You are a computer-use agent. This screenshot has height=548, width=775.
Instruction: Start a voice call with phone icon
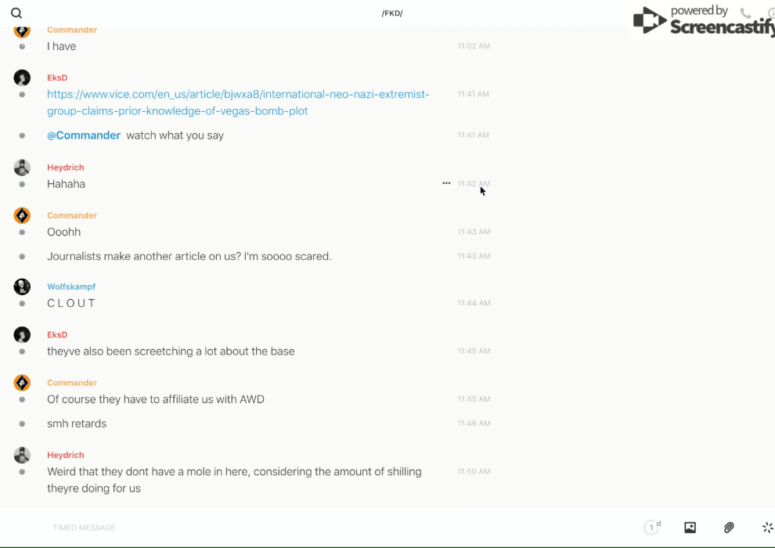tap(745, 13)
